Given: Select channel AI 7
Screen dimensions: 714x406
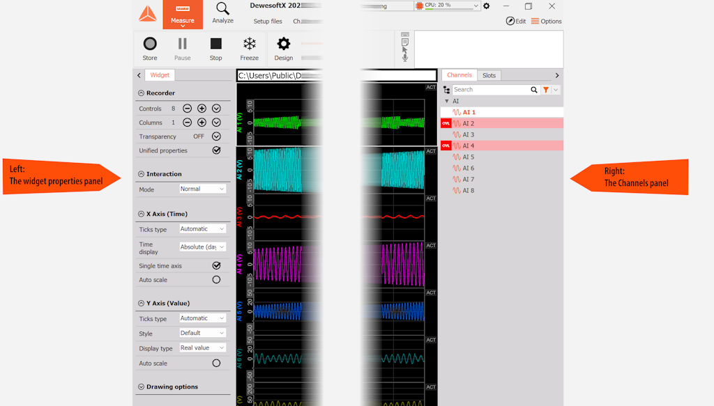Looking at the screenshot, I should [502, 179].
